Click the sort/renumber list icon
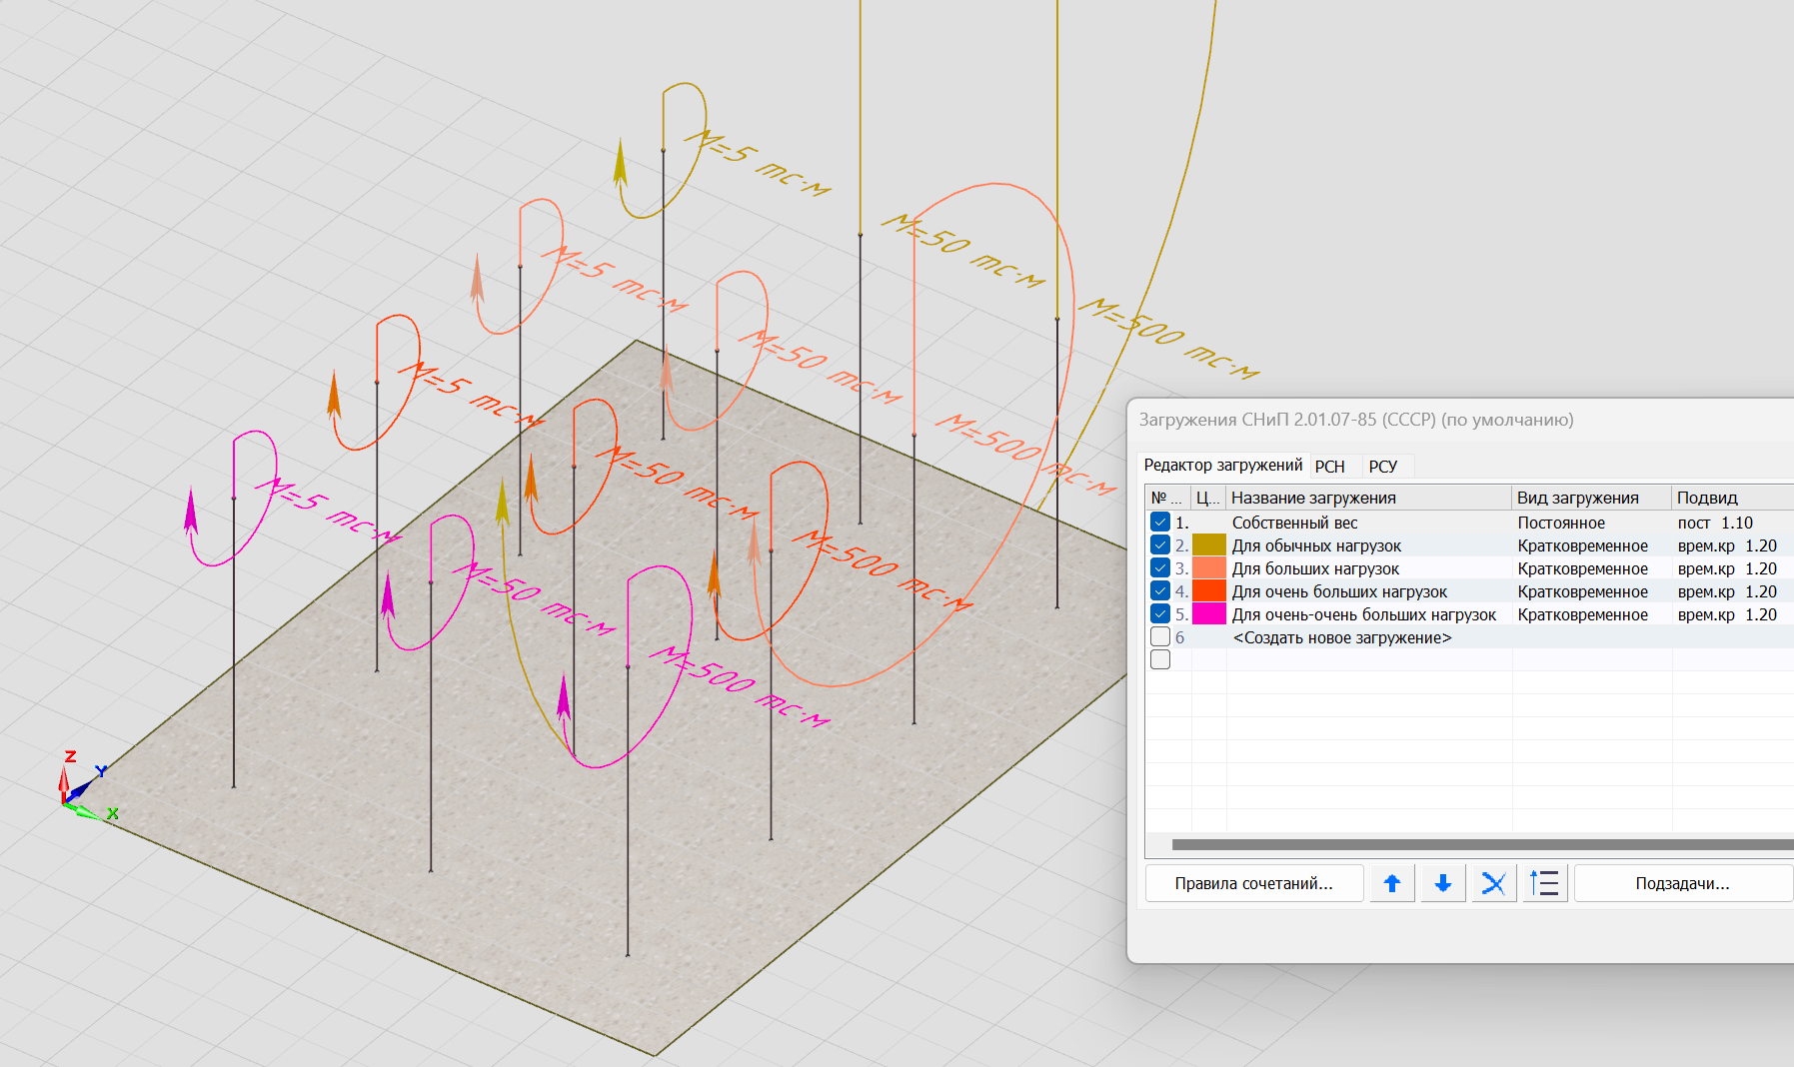 (x=1544, y=883)
